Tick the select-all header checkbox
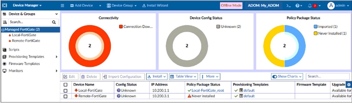352x103 pixels. (65, 85)
